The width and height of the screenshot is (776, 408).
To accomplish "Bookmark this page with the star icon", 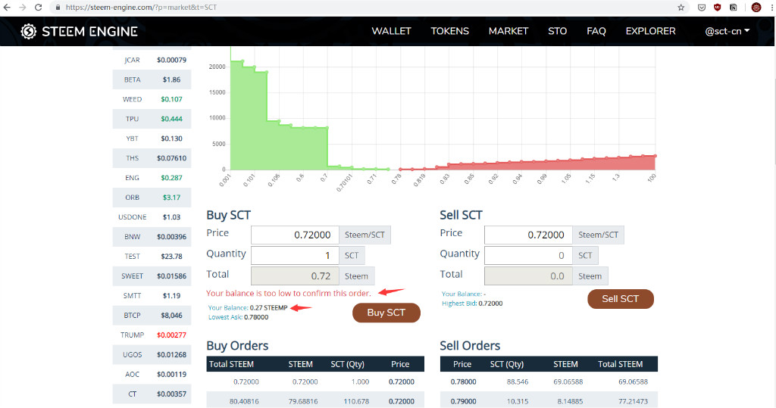I will click(681, 8).
